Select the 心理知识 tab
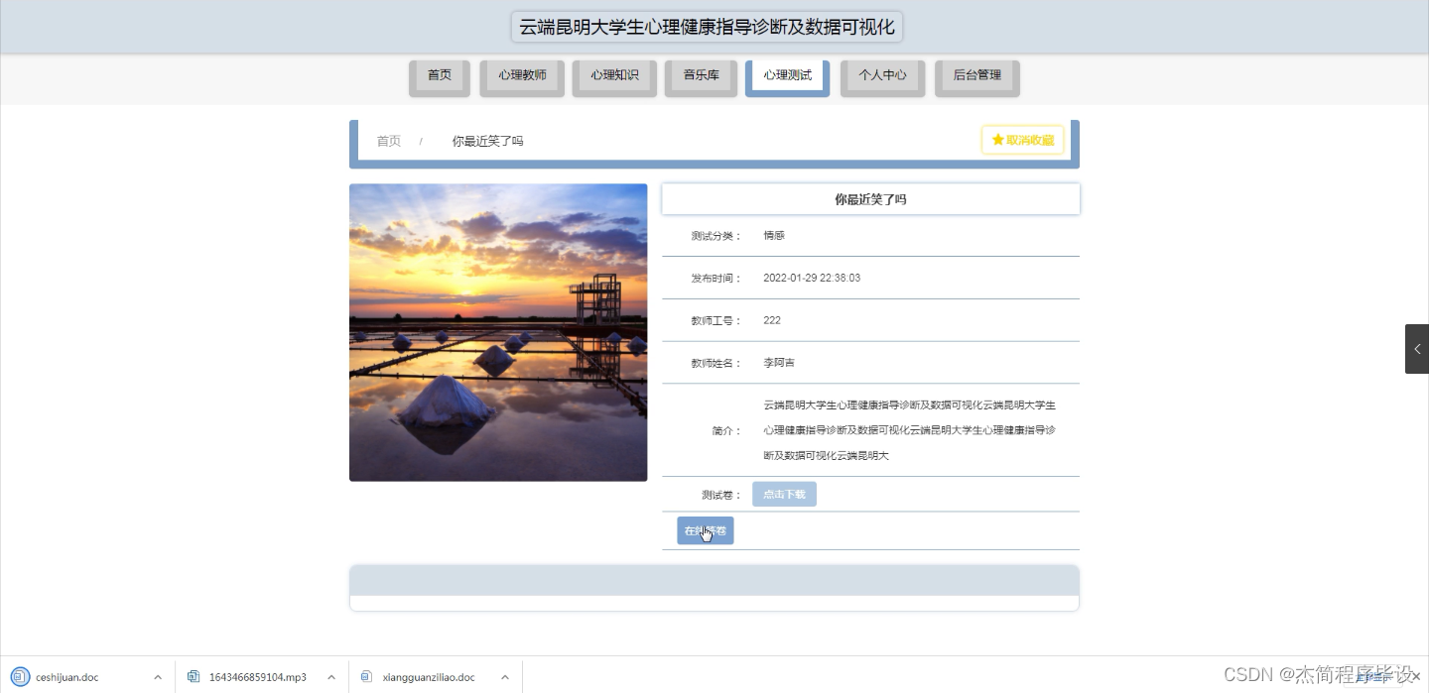This screenshot has width=1429, height=693. pos(614,73)
